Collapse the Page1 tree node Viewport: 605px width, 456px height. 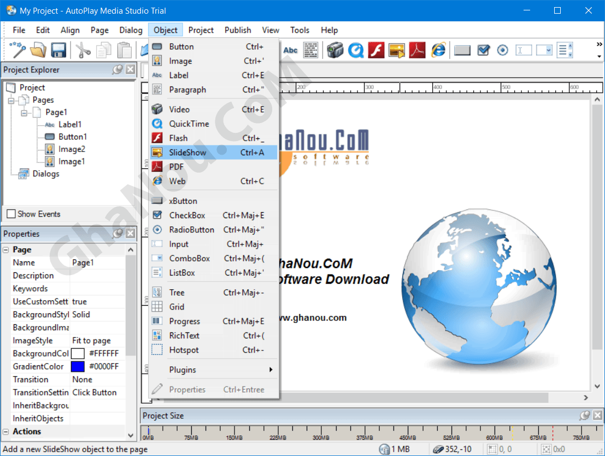(24, 113)
